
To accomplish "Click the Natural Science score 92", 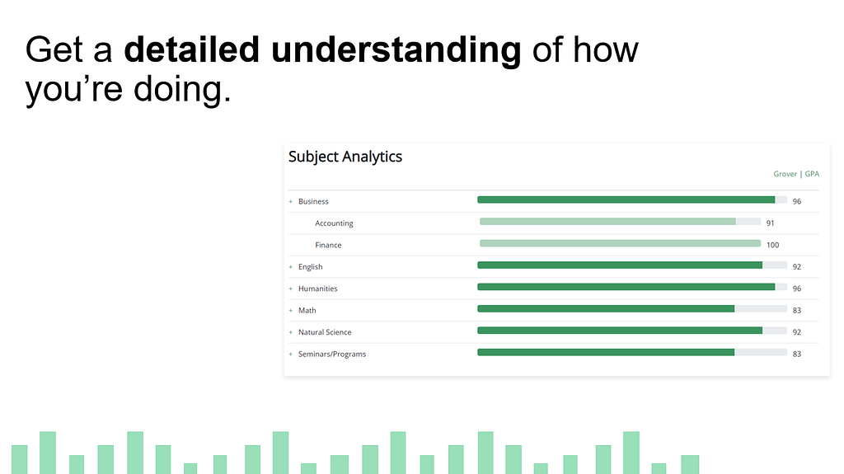I will click(x=796, y=332).
